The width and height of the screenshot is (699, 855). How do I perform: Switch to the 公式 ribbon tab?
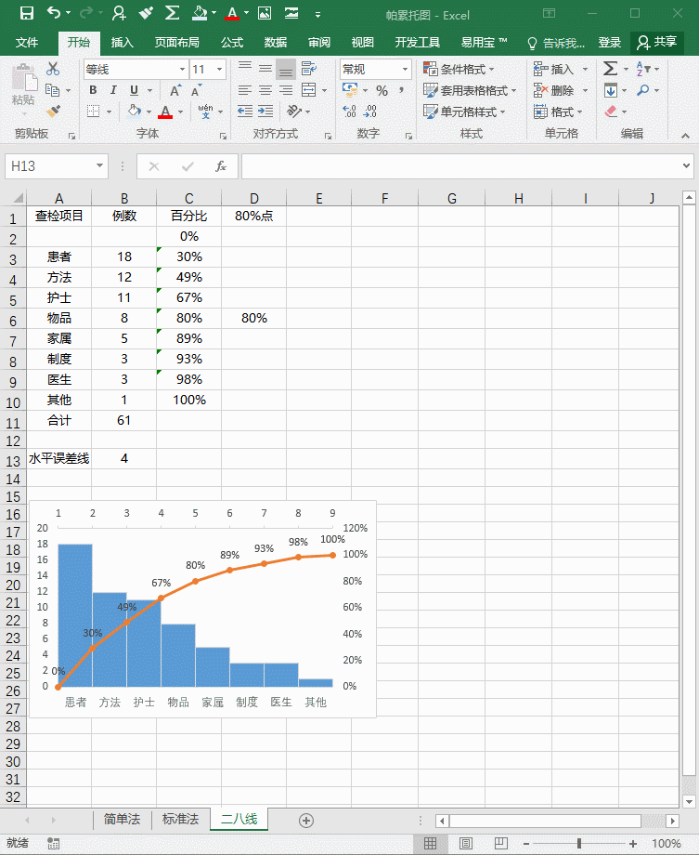(231, 43)
